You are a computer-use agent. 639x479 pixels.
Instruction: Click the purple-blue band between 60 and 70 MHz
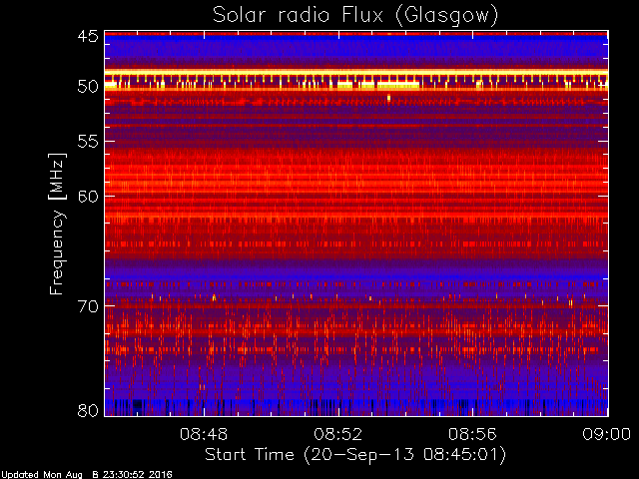(356, 268)
